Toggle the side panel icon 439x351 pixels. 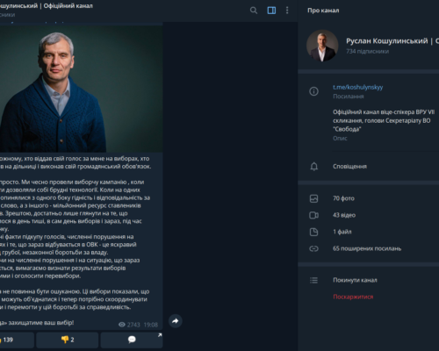[271, 11]
